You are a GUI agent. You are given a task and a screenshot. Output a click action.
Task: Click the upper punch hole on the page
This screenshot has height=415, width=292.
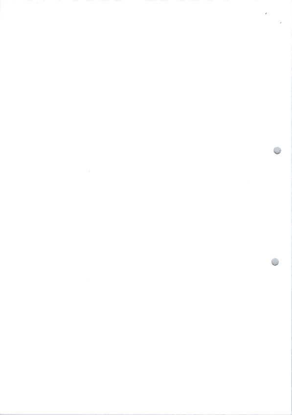277,150
